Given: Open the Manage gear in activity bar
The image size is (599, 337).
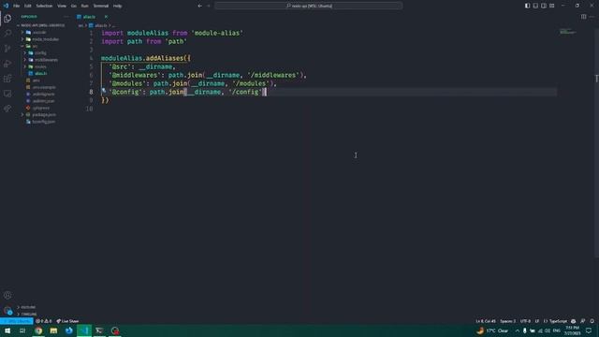Looking at the screenshot, I should click(x=7, y=310).
